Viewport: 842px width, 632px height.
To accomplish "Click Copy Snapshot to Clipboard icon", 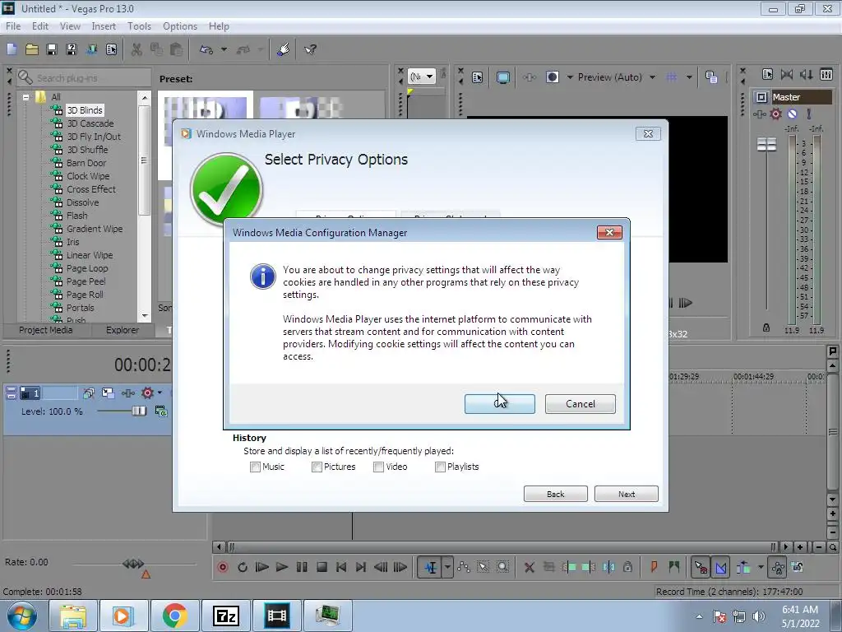I will [x=711, y=77].
